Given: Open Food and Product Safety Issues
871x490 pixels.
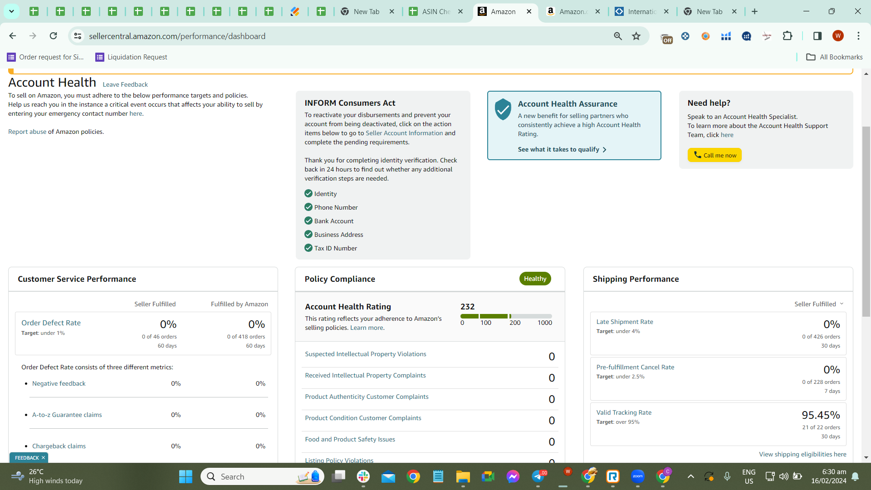Looking at the screenshot, I should pyautogui.click(x=350, y=440).
